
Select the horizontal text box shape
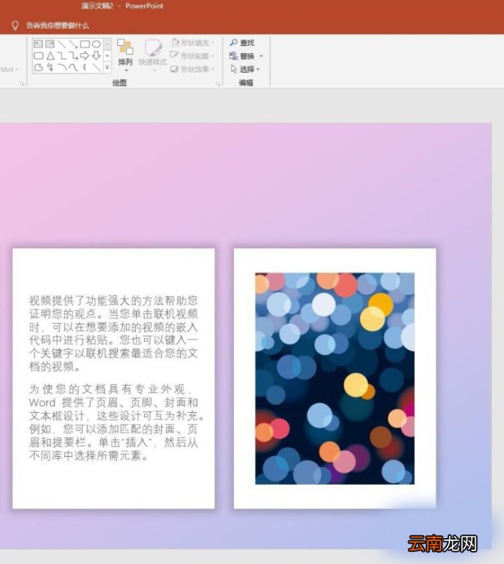(38, 45)
